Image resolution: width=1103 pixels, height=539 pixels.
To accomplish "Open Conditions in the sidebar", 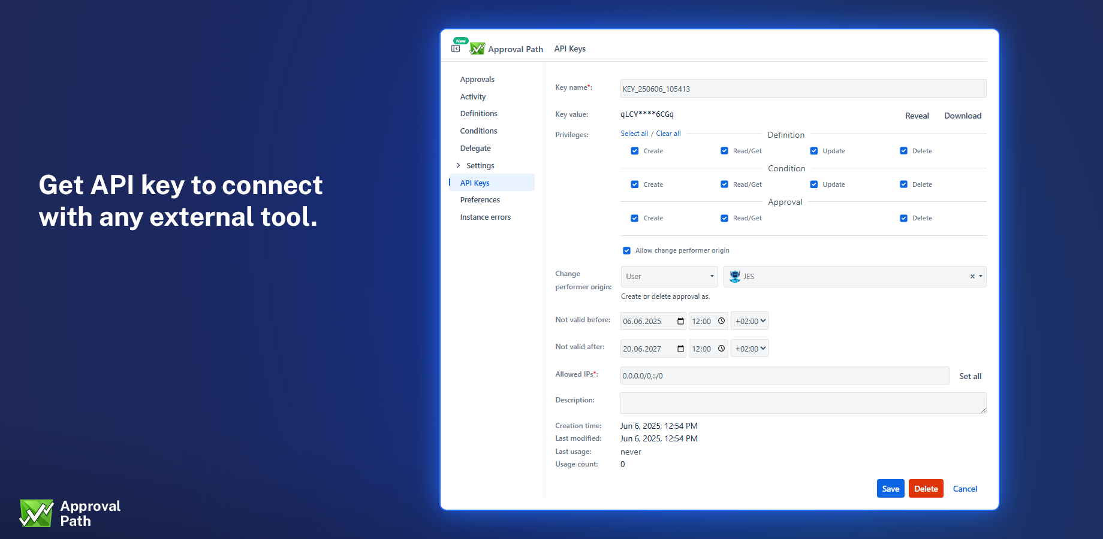I will 478,131.
